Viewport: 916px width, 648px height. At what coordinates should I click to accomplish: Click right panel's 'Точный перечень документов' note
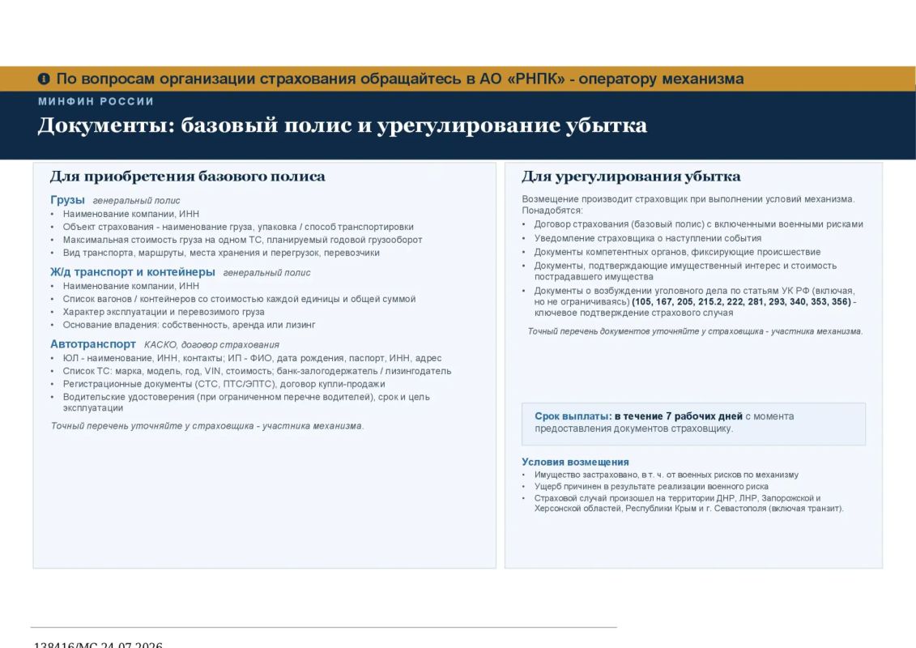coord(695,331)
